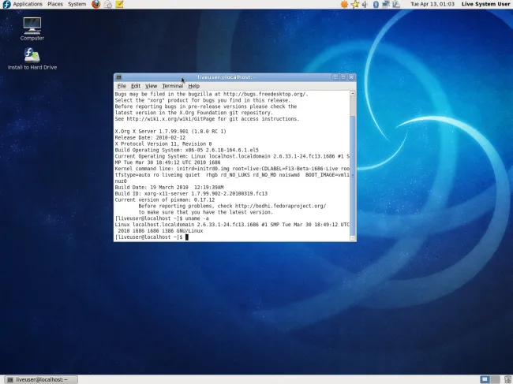Open the terminal Help menu
The width and height of the screenshot is (513, 384).
[x=193, y=86]
